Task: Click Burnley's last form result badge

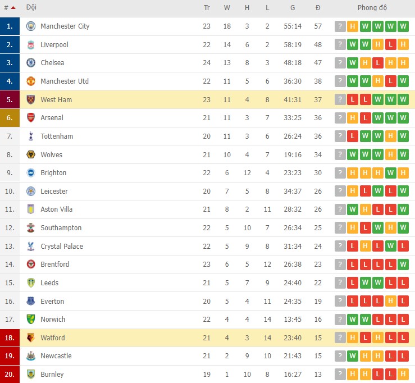Action: (403, 375)
